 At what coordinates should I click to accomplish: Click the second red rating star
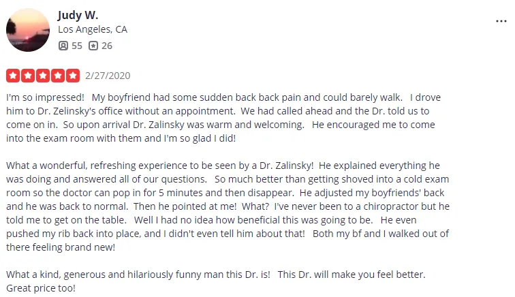click(28, 76)
